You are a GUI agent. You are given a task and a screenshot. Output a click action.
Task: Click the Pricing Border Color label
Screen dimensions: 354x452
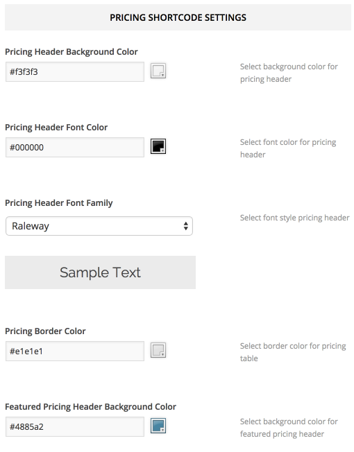coord(45,331)
